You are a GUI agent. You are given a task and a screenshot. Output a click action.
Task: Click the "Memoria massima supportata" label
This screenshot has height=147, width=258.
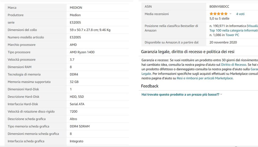coord(29,82)
